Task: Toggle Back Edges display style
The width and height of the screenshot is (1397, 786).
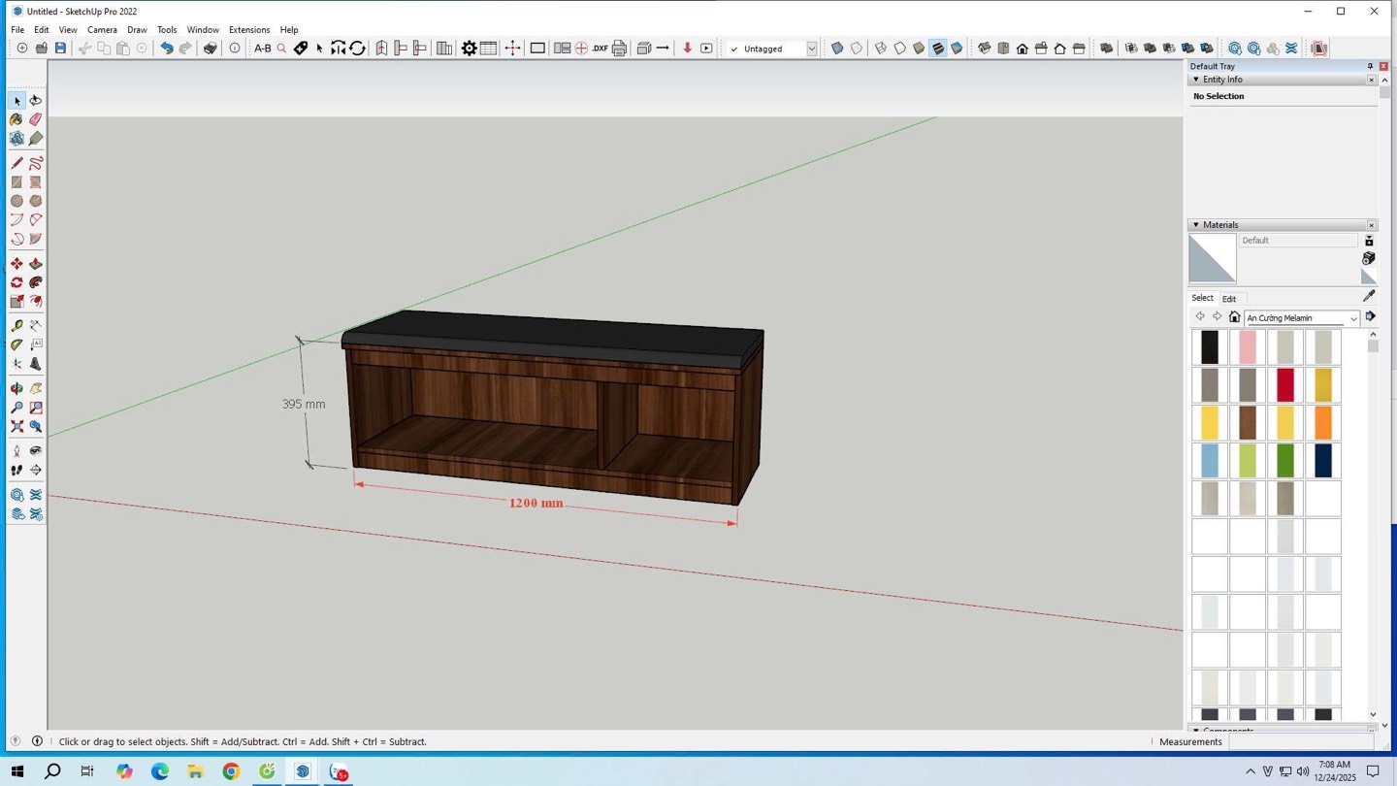Action: pos(857,49)
